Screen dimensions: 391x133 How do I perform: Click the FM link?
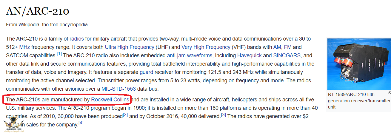click(x=287, y=47)
